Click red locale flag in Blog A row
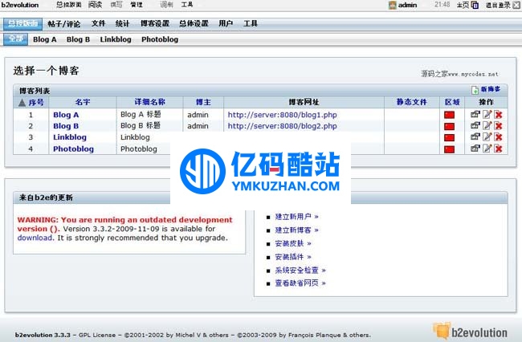 449,115
